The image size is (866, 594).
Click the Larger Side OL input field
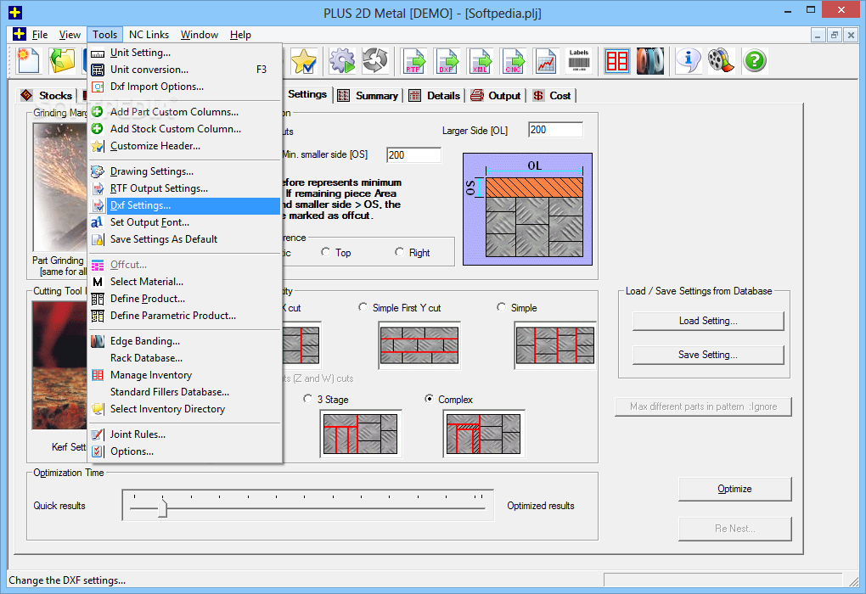[x=555, y=130]
